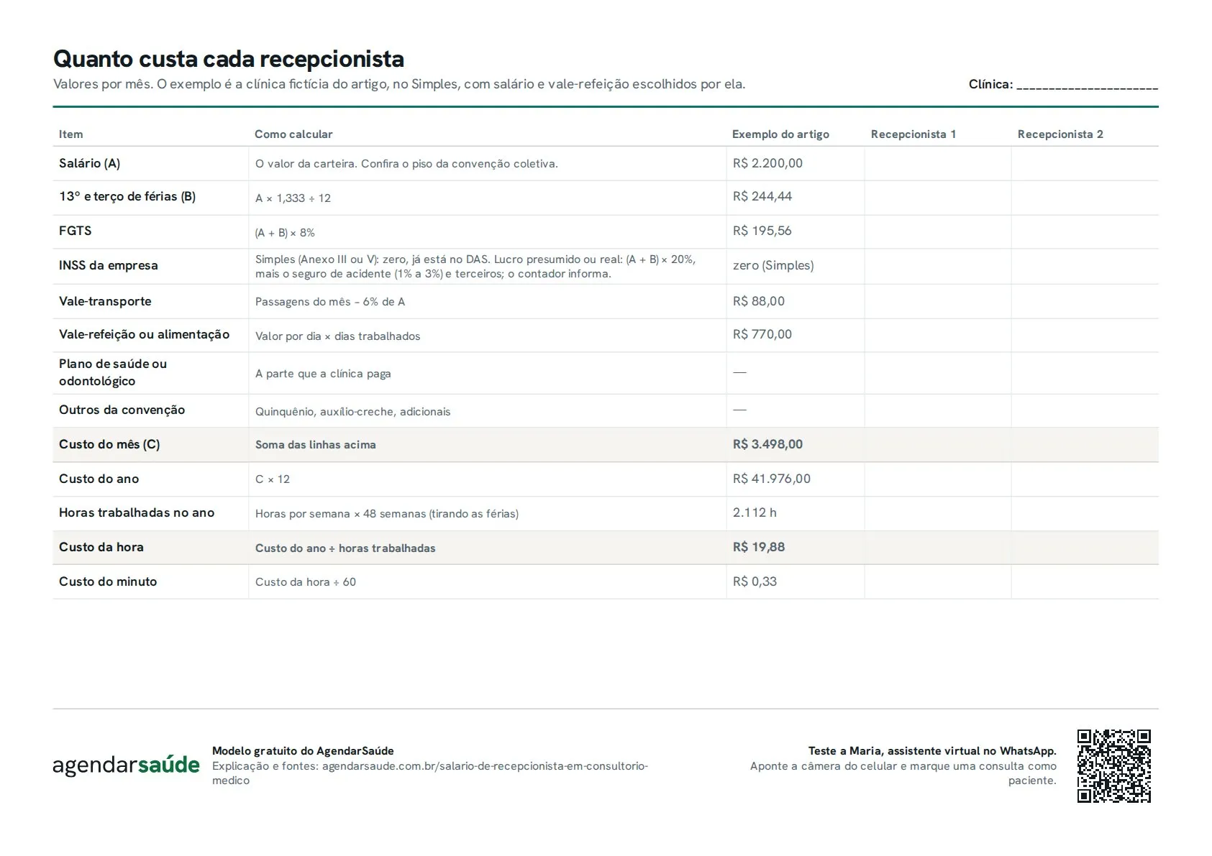Click the 'Custo da hora' label
This screenshot has width=1212, height=856.
(x=101, y=548)
